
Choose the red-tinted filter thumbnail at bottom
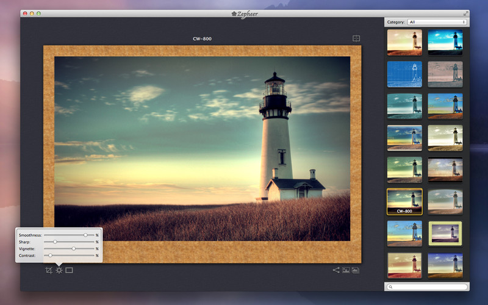(404, 265)
